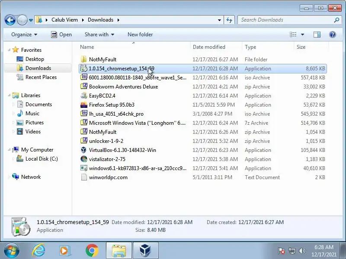Open the volume speaker tray icon
This screenshot has height=259, width=346.
pyautogui.click(x=302, y=251)
